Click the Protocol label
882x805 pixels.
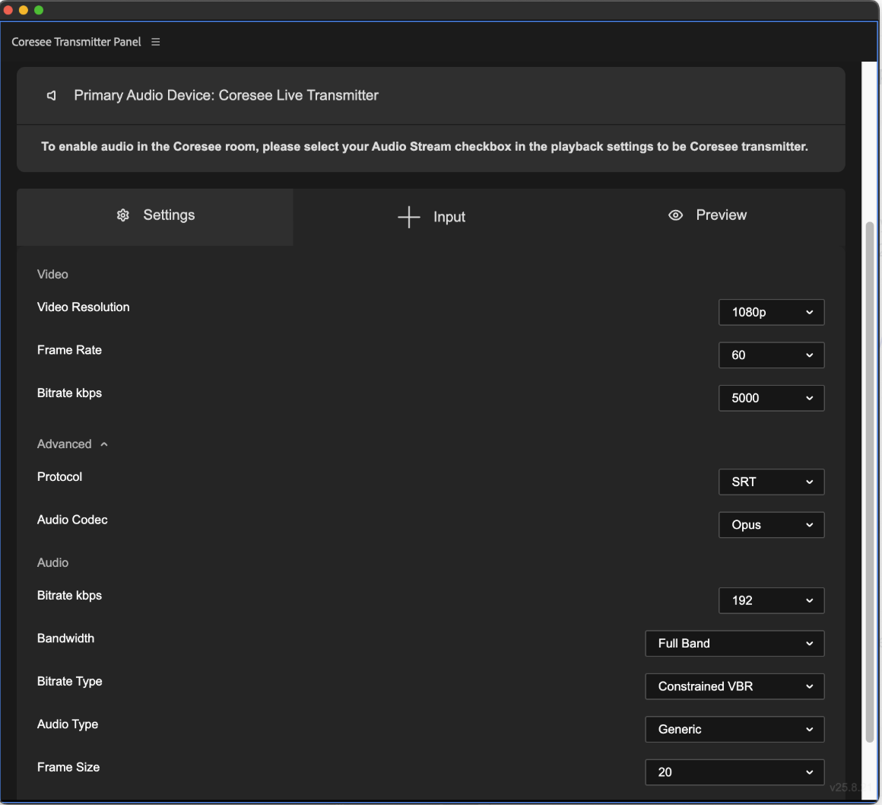[59, 477]
